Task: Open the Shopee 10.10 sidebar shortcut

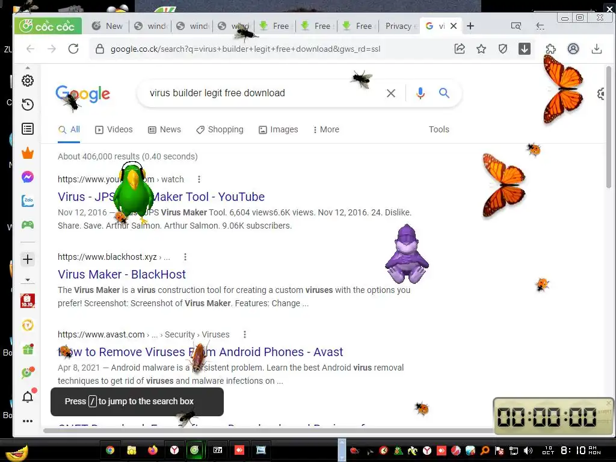Action: 28,301
